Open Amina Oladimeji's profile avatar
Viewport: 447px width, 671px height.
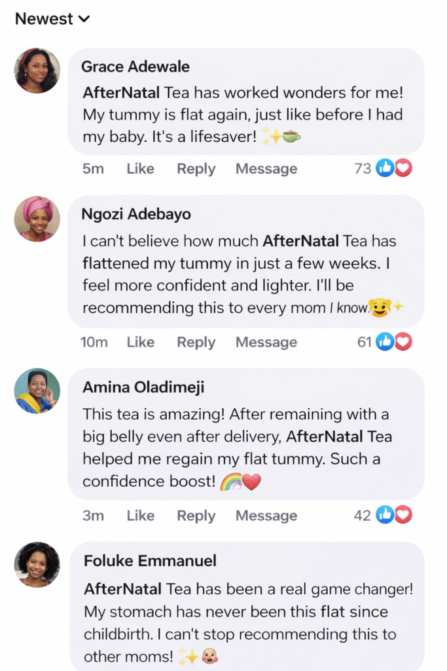37,391
